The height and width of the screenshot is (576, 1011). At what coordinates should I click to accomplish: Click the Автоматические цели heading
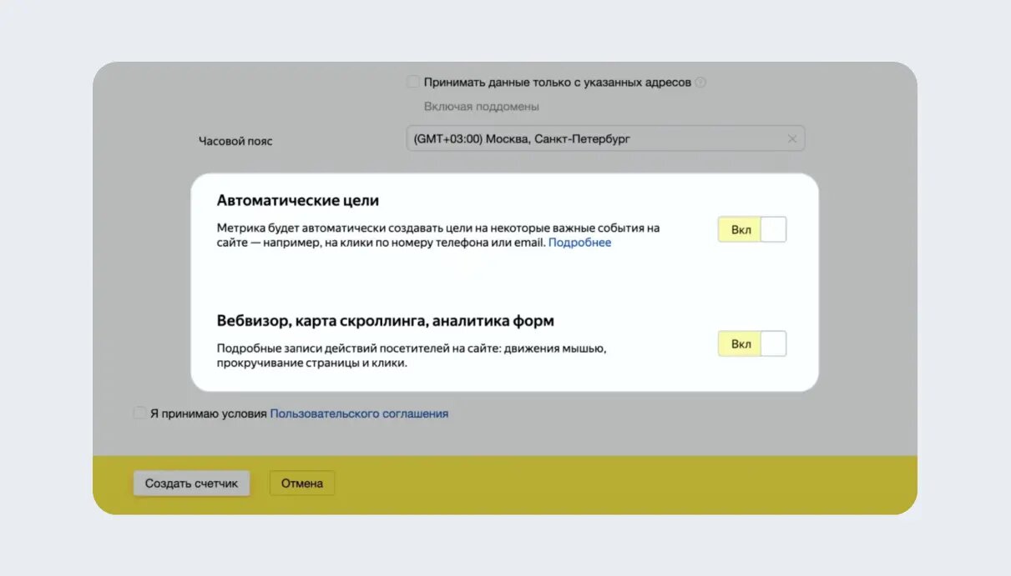tap(298, 201)
